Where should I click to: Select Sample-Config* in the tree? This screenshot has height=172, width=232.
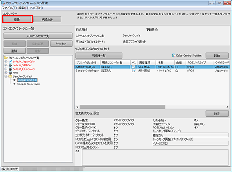coord(22,76)
